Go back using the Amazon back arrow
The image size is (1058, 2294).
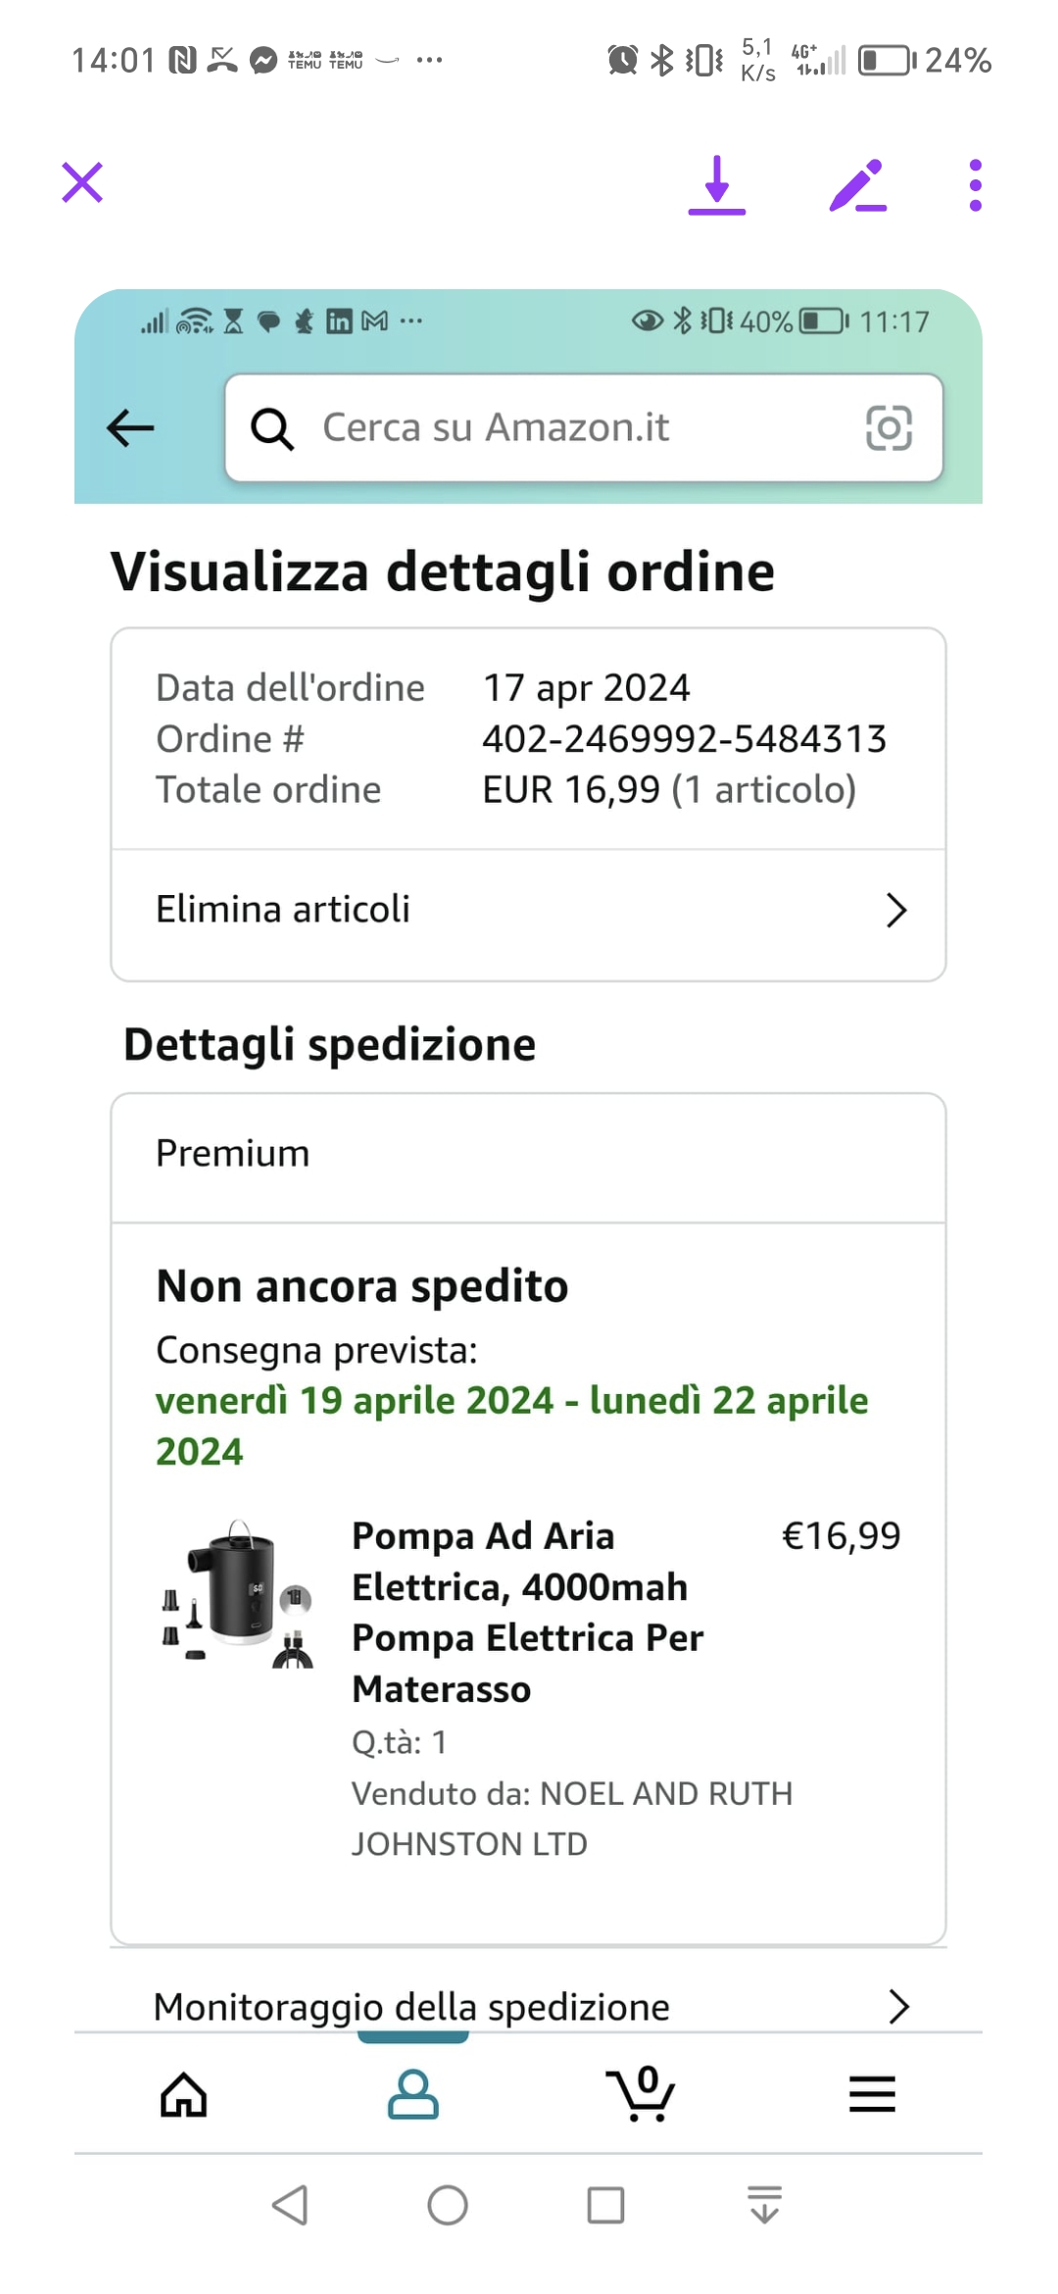click(130, 427)
